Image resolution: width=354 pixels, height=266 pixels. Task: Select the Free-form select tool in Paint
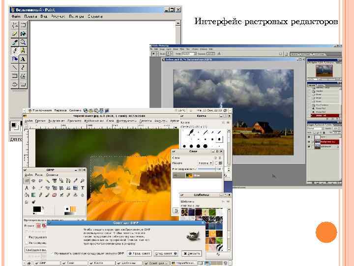tap(15, 25)
